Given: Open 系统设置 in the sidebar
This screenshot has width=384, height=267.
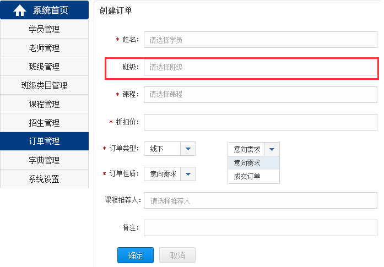Looking at the screenshot, I should [44, 179].
